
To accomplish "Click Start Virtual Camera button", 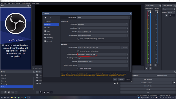I will tap(146, 83).
